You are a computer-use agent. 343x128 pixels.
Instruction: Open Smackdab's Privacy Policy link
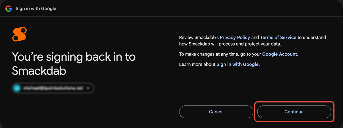[235, 37]
